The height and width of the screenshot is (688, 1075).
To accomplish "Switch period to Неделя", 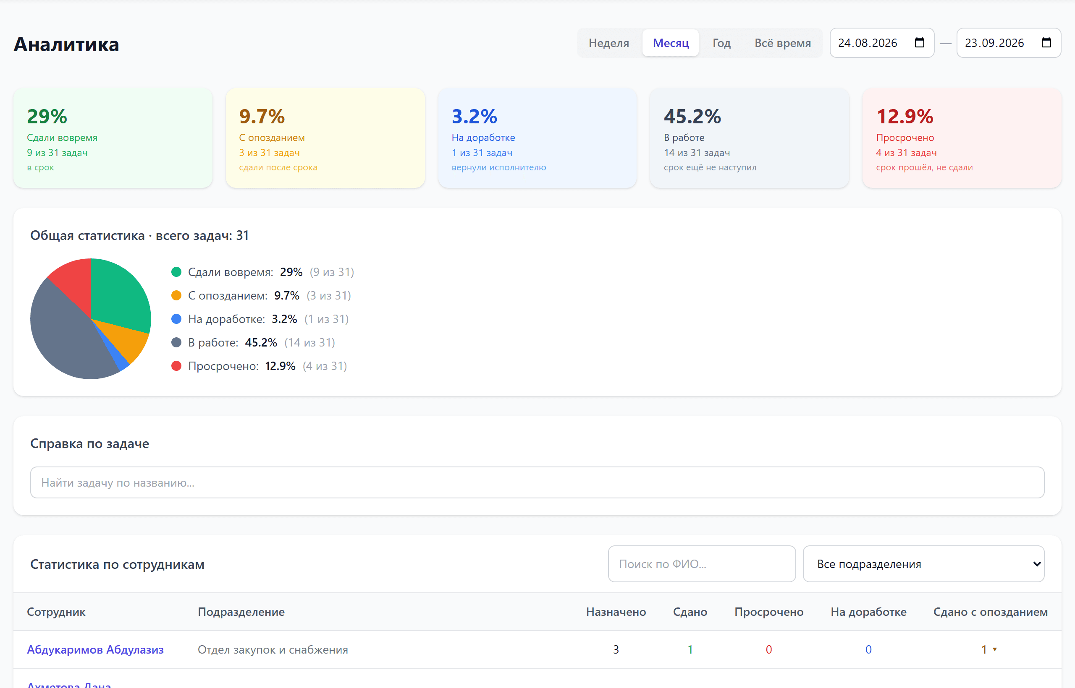I will point(608,43).
